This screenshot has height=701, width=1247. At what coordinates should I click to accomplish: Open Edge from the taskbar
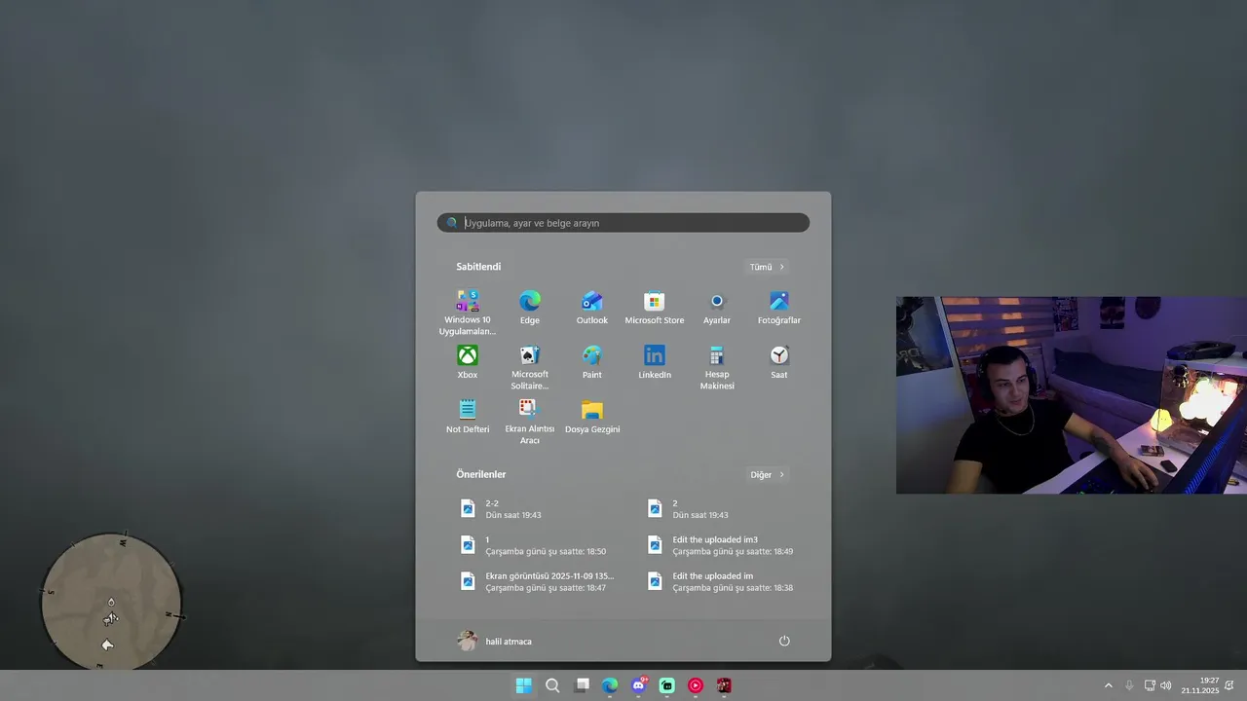pyautogui.click(x=610, y=685)
